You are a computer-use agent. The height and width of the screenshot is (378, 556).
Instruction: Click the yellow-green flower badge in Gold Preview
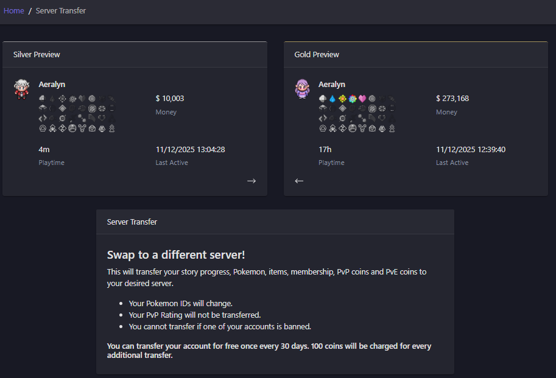[x=342, y=99]
